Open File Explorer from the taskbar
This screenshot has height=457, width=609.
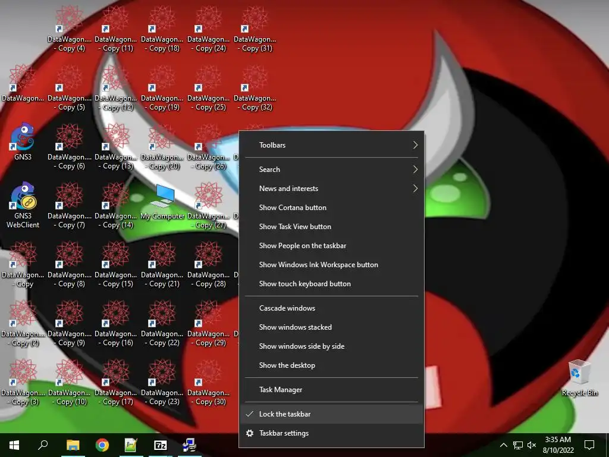[x=73, y=445]
